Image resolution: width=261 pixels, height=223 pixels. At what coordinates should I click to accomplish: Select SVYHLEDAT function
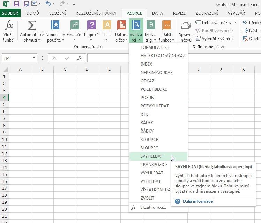click(158, 156)
